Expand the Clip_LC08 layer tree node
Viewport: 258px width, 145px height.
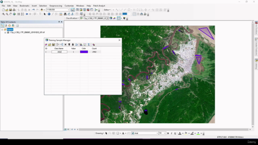click(5, 32)
